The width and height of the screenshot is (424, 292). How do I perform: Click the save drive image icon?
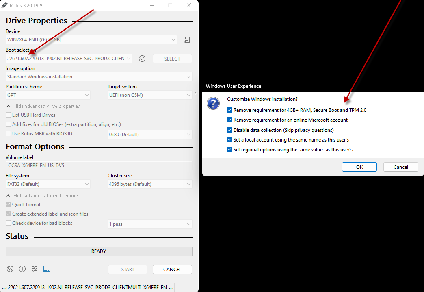tap(186, 40)
